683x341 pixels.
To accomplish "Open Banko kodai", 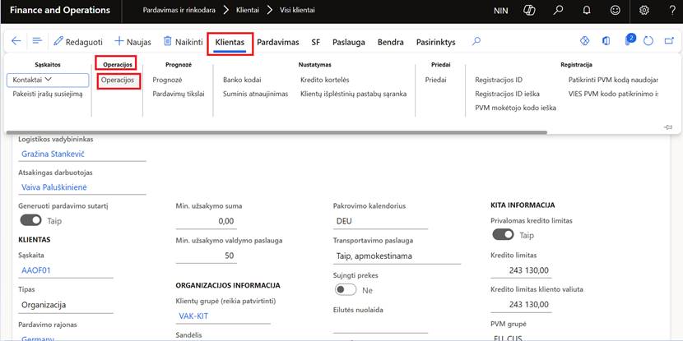I will pos(242,80).
